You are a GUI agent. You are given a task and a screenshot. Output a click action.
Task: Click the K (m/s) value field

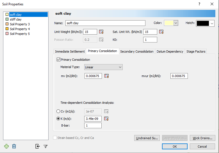(x=93, y=119)
